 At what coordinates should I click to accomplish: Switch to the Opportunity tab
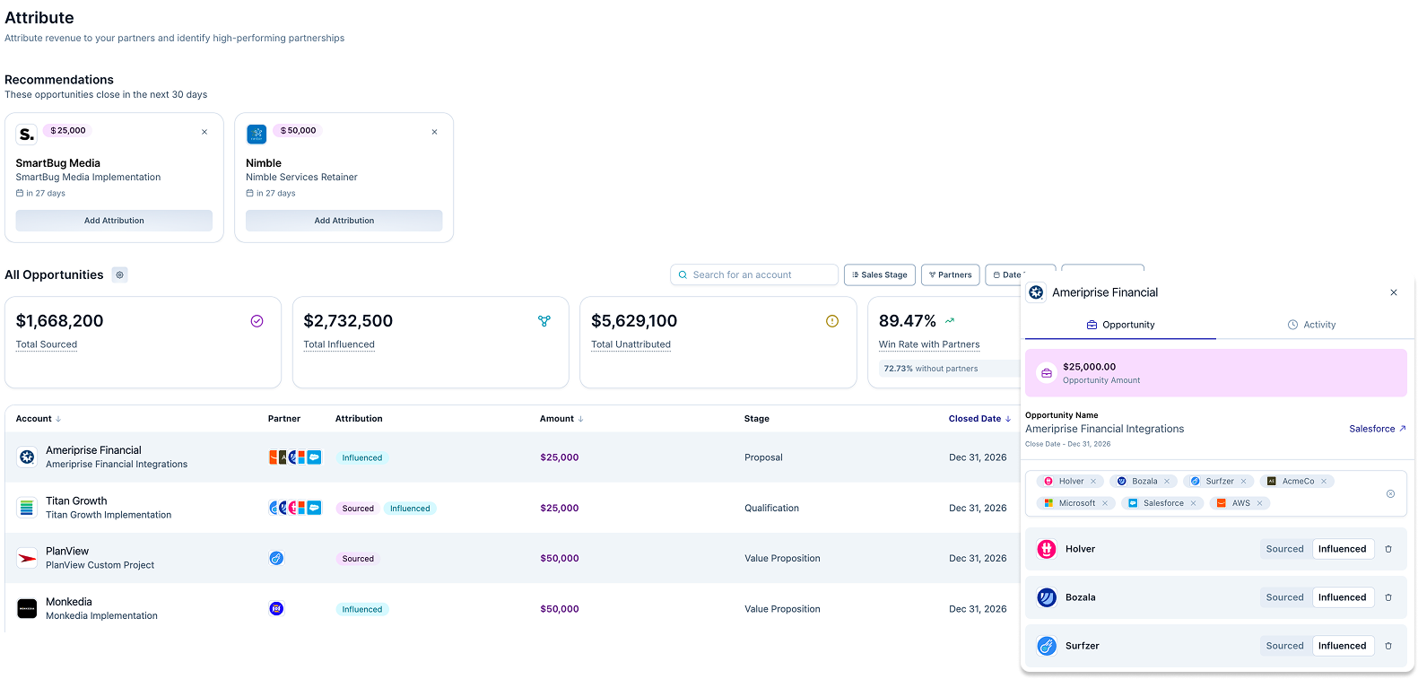(1120, 325)
